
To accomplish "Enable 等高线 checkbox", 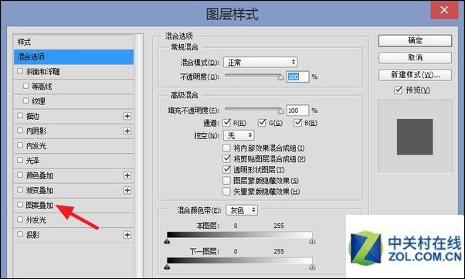I will 25,86.
